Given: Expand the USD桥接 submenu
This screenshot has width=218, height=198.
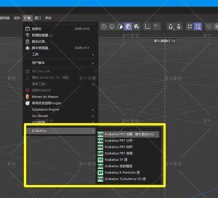Looking at the screenshot, I should click(x=60, y=122).
